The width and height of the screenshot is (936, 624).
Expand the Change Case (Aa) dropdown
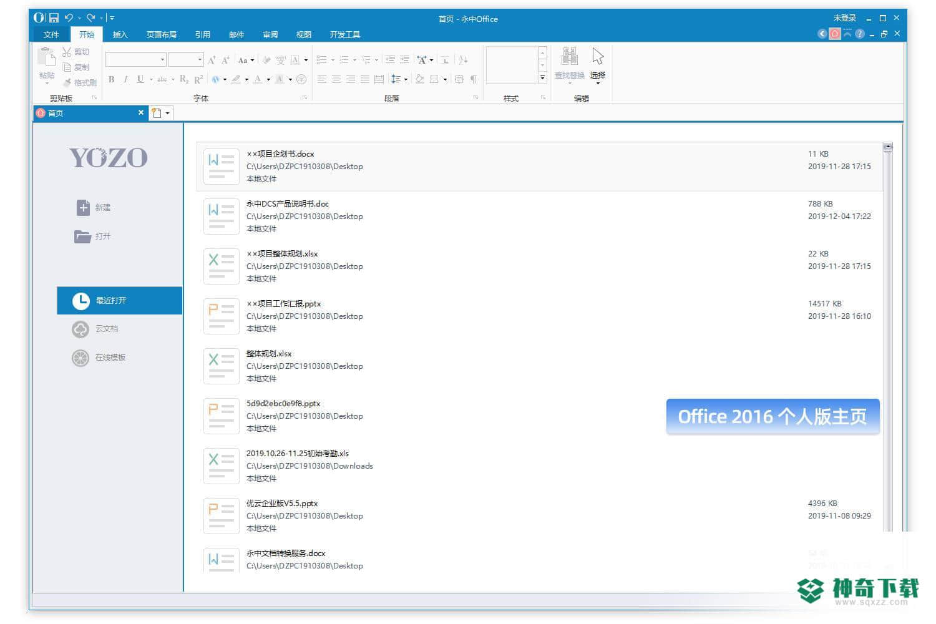[x=252, y=61]
